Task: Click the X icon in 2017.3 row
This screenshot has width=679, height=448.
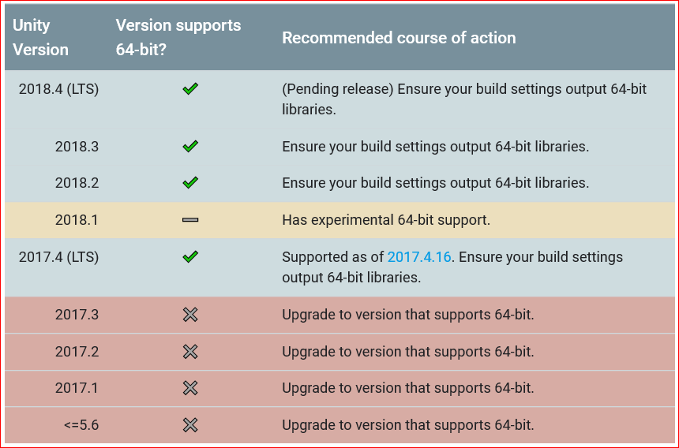Action: (190, 315)
